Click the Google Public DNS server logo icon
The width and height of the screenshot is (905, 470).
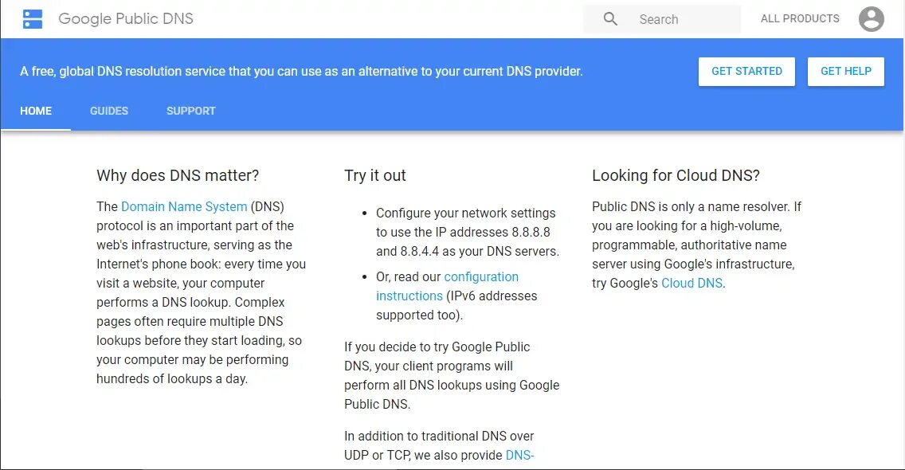(33, 19)
